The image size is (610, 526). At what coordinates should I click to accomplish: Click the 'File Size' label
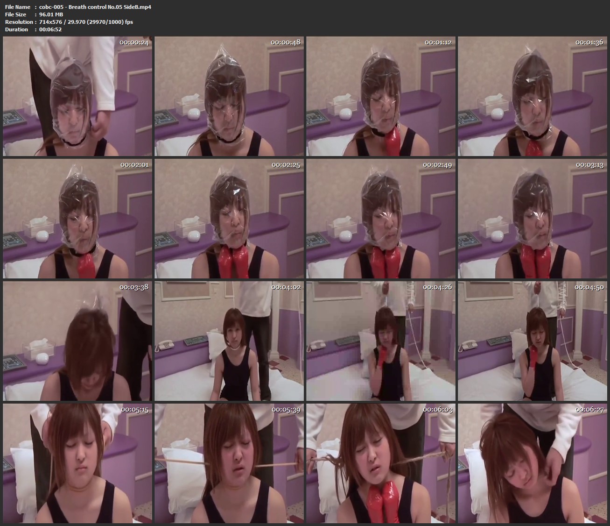[15, 14]
